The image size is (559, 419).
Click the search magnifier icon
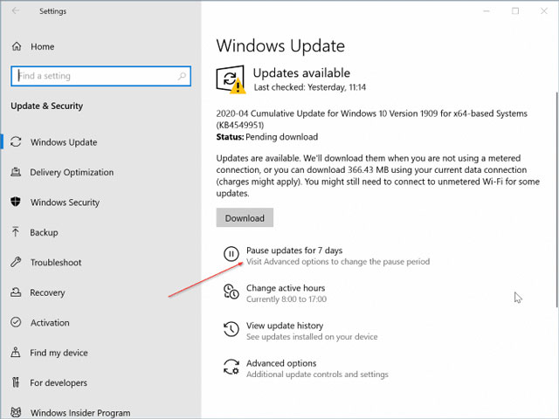182,76
